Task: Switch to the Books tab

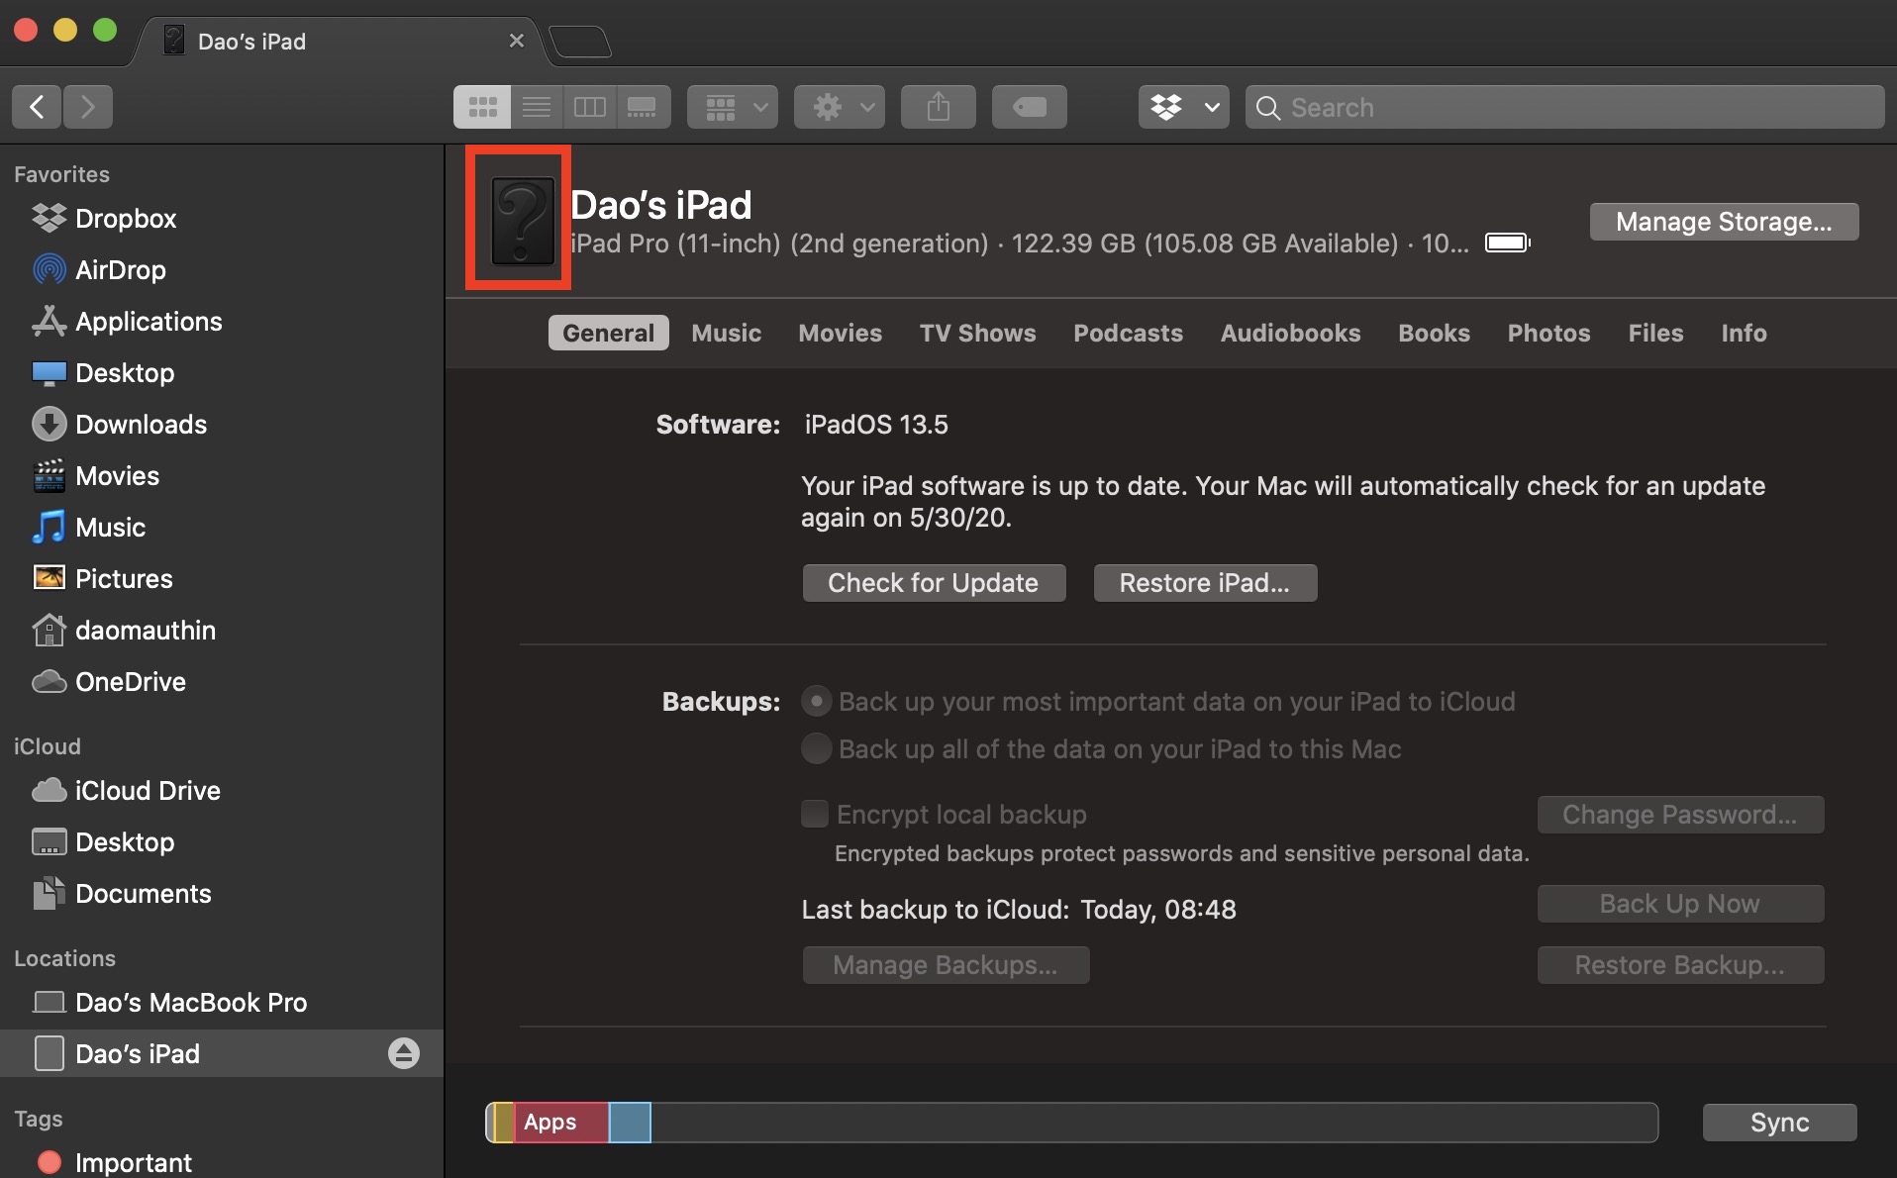Action: tap(1435, 333)
